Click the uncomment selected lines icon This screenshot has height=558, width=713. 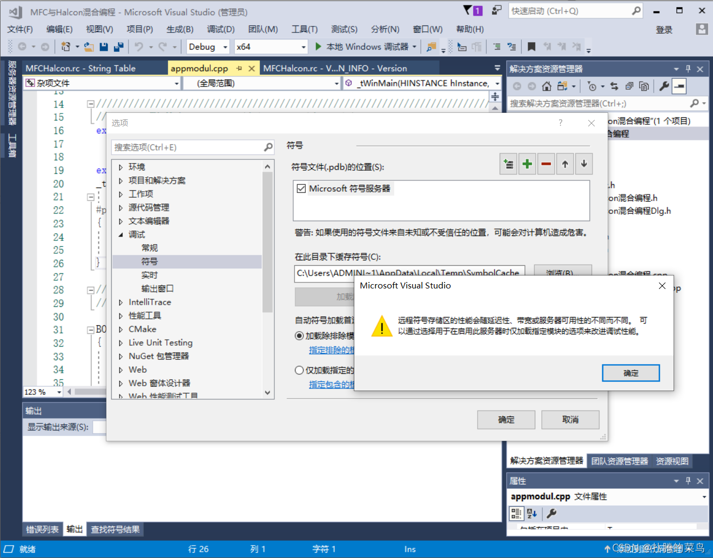tap(512, 47)
